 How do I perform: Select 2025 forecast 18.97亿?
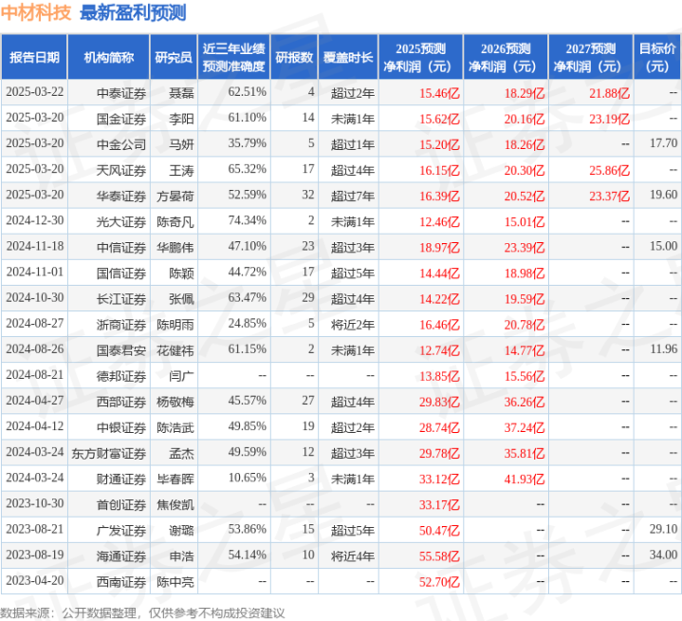pyautogui.click(x=439, y=247)
